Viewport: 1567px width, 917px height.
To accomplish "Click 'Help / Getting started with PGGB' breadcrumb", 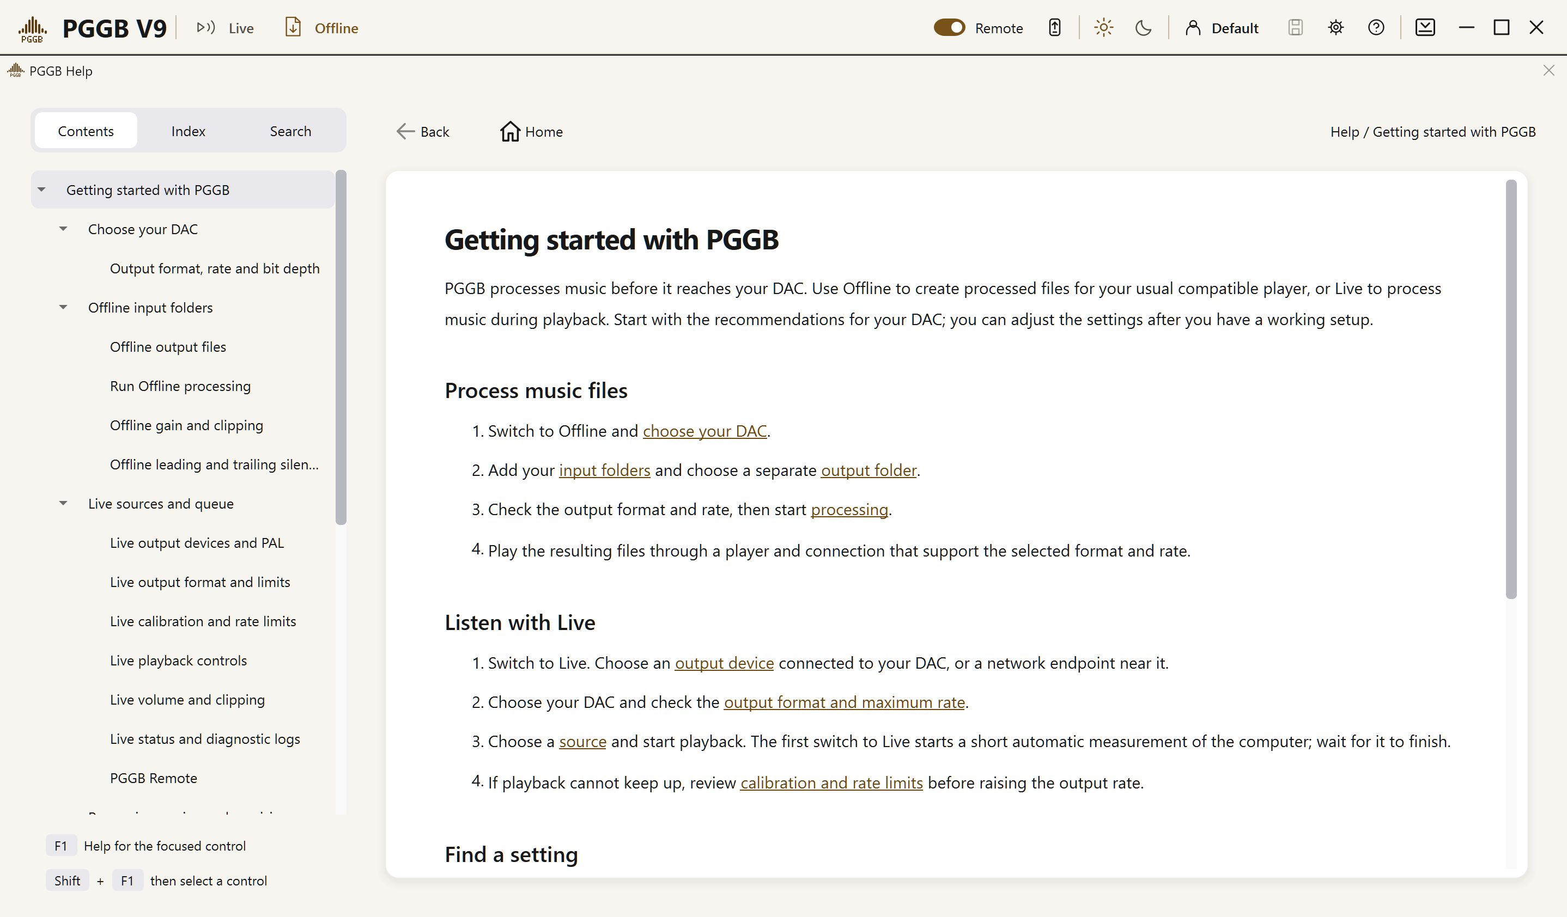I will coord(1432,132).
